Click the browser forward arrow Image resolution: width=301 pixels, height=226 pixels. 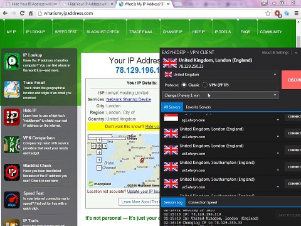coord(13,13)
